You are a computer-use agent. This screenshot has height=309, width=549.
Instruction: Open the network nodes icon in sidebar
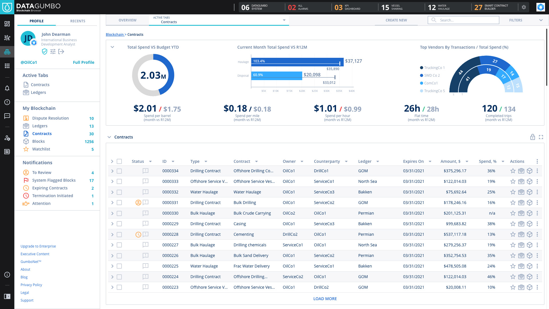click(x=7, y=38)
